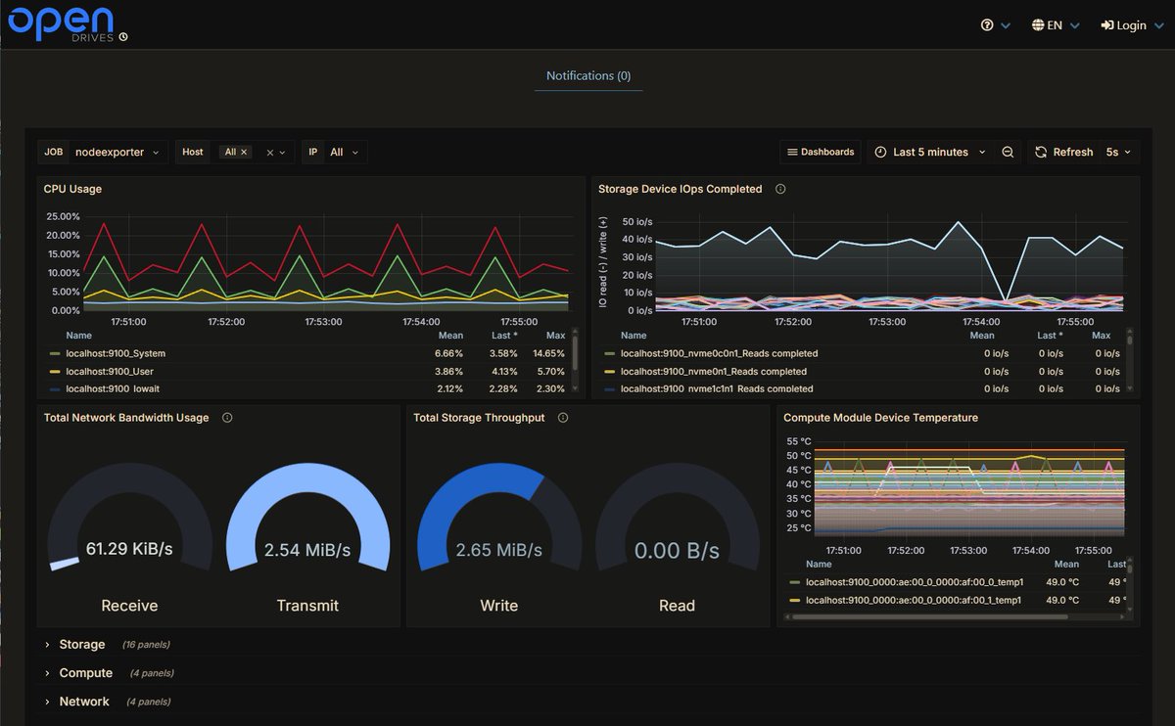
Task: Sort temperature legend by Mean column
Action: (x=1066, y=565)
